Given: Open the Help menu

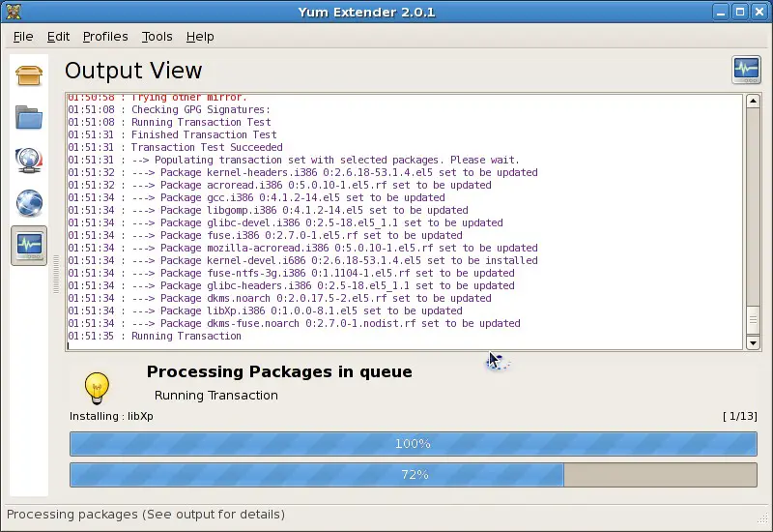Looking at the screenshot, I should [x=200, y=37].
